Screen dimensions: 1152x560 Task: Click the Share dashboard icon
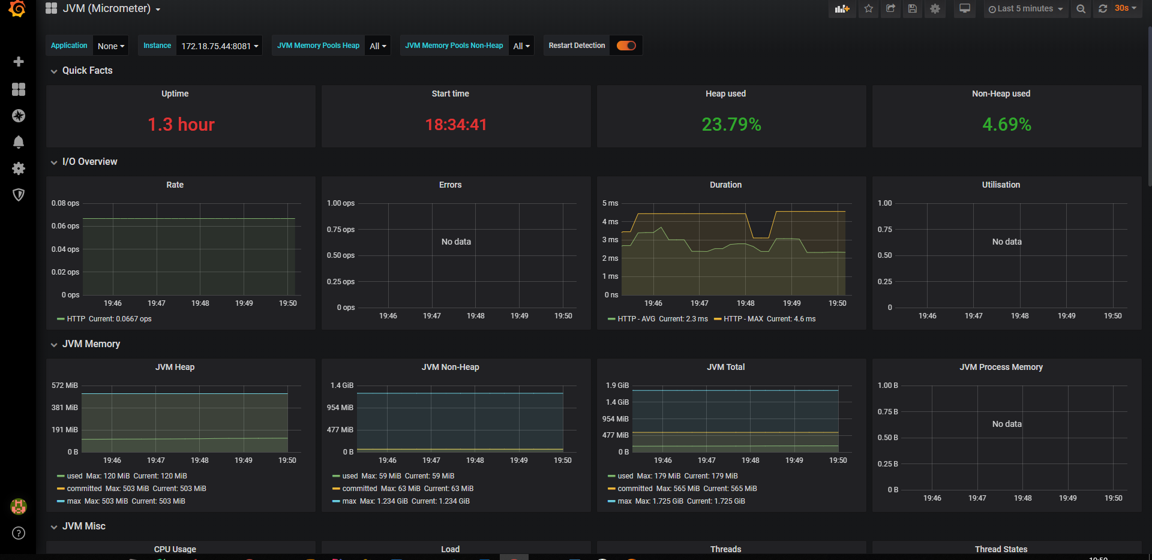coord(890,9)
